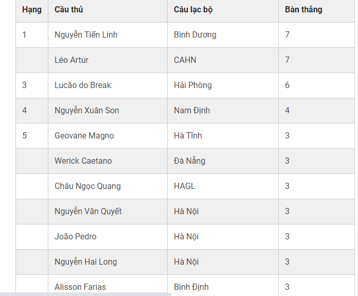Select João Pedro in the table

coord(76,237)
